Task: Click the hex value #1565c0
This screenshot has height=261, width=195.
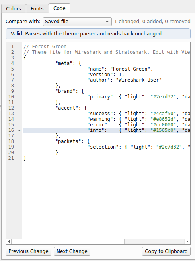Action: click(163, 130)
